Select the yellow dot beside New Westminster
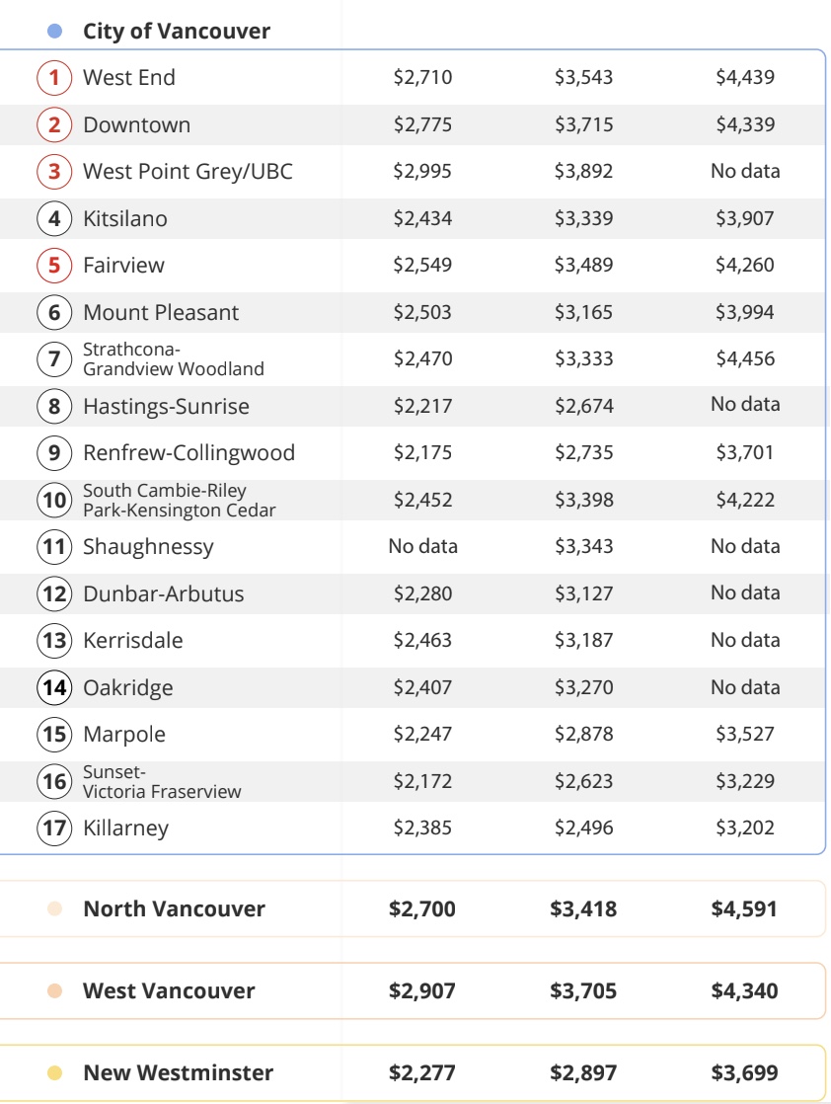The width and height of the screenshot is (831, 1104). (55, 1072)
